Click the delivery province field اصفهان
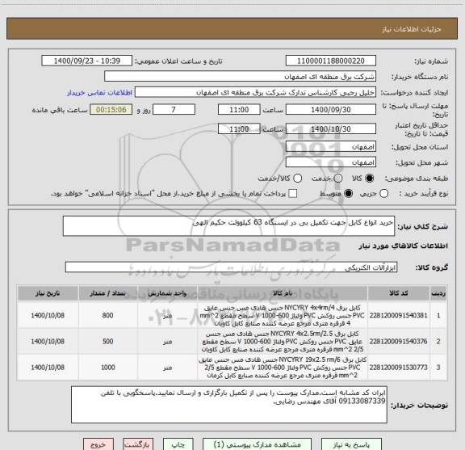The height and width of the screenshot is (450, 465). (331, 147)
